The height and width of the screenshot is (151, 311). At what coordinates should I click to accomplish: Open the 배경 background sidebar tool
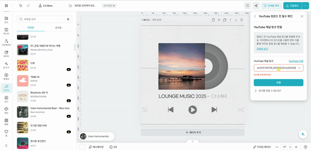pyautogui.click(x=6, y=122)
